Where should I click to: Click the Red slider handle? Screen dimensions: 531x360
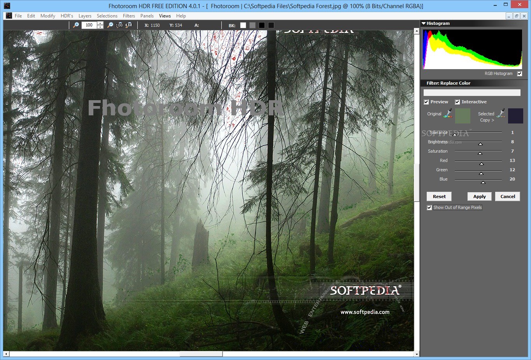point(481,164)
